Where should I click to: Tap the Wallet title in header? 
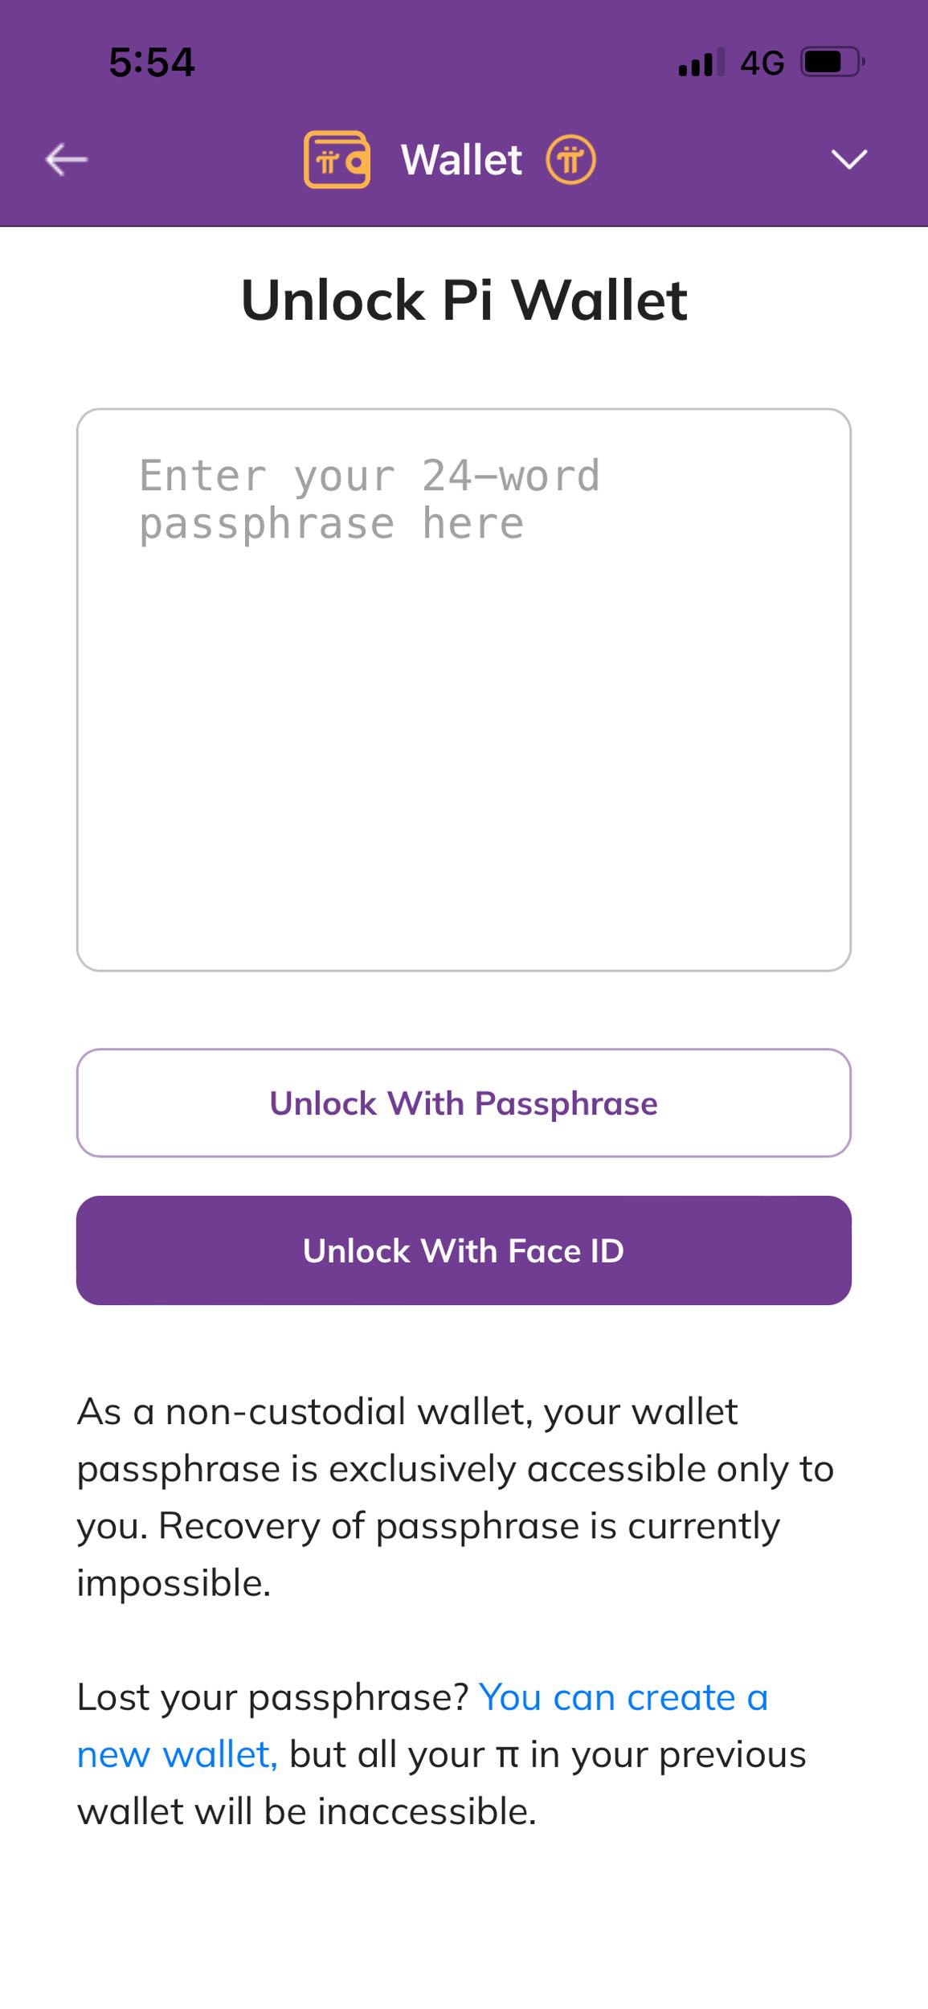[x=461, y=159]
